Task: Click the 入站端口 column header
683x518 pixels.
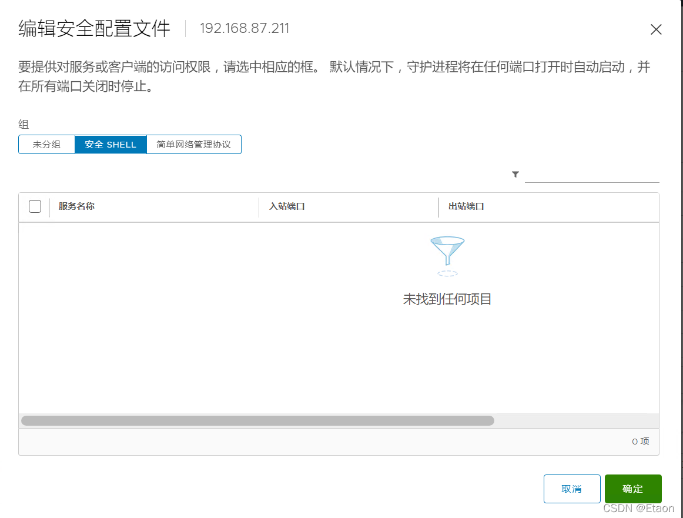Action: click(x=286, y=206)
